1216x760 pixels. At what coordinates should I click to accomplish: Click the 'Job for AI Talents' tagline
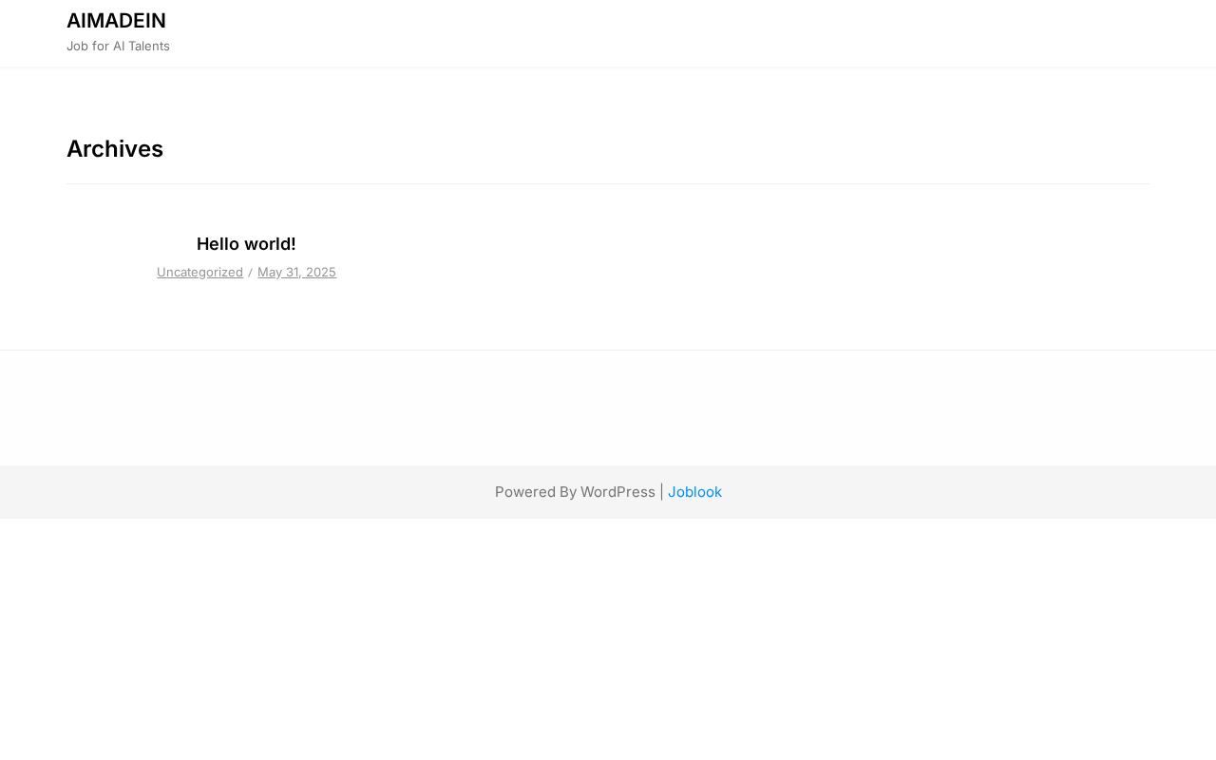(x=118, y=46)
